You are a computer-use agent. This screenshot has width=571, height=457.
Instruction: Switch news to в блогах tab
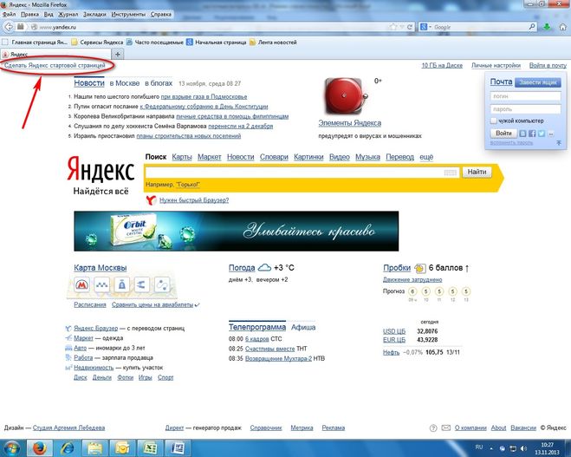click(159, 83)
